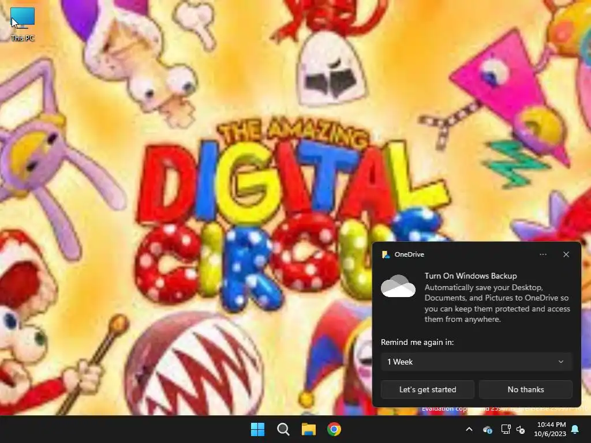This screenshot has width=591, height=443.
Task: Click Automatically save your Desktop description text
Action: (497, 303)
